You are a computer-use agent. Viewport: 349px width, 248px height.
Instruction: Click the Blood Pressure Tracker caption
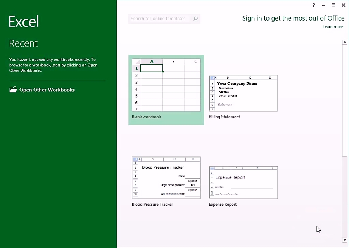(x=152, y=204)
